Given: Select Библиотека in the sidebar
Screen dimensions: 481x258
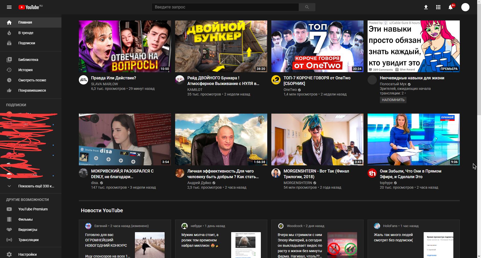Looking at the screenshot, I should (x=31, y=60).
